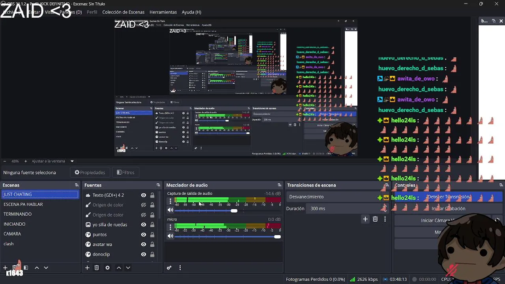Open Ajustar a la ventana zoom dropdown

pos(53,161)
